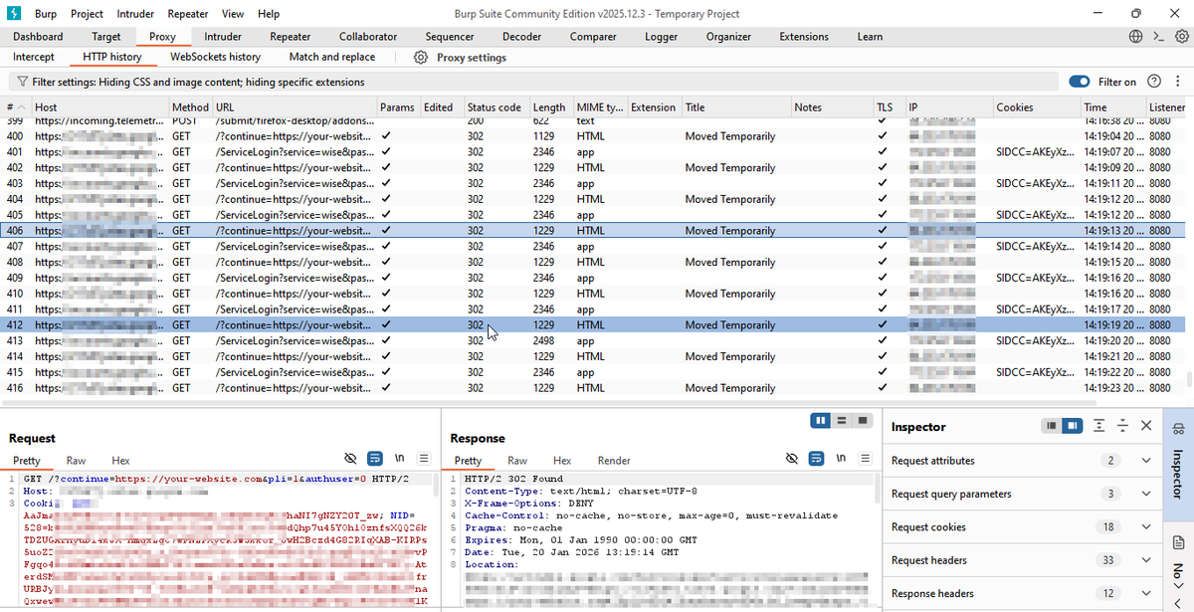
Task: Click the funnel icon in the filter bar
Action: click(21, 82)
